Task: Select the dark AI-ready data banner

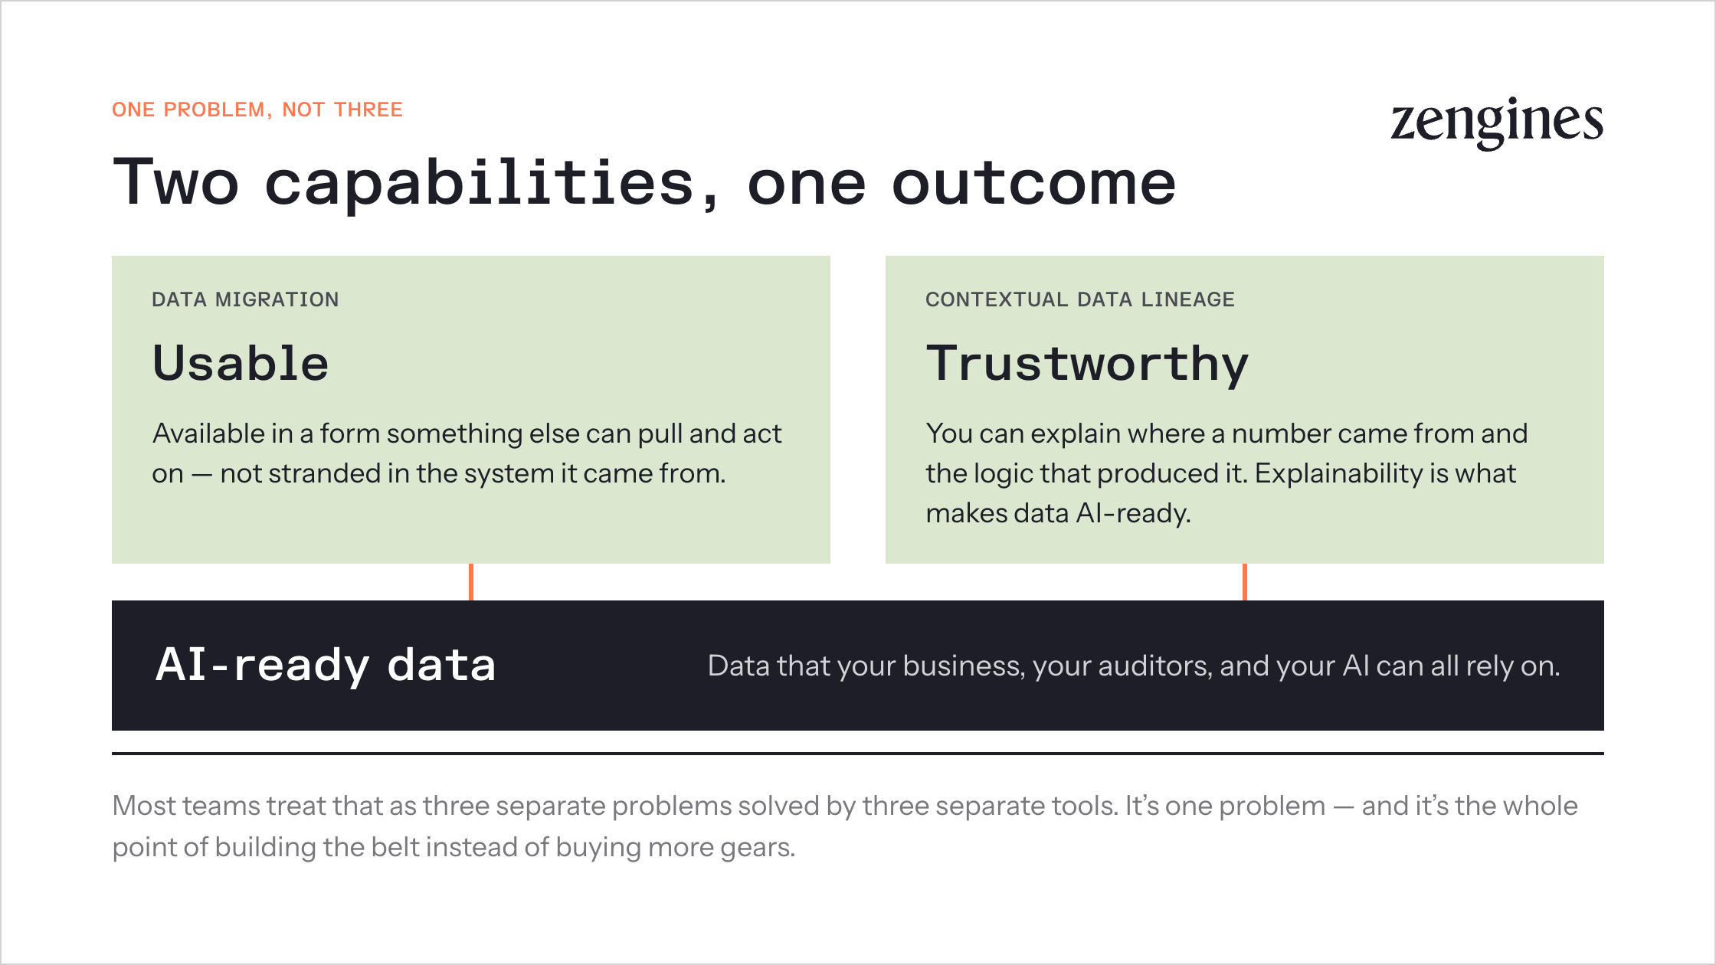Action: (858, 666)
